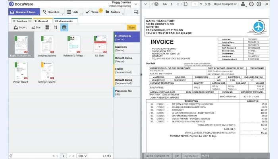The image size is (278, 159).
Task: Zoom in the document viewer
Action: point(259,4)
